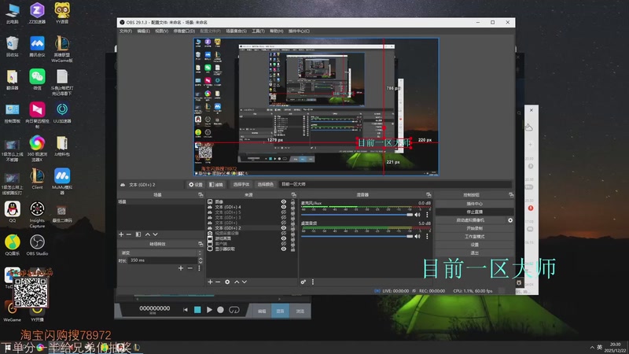Move selected source up in list
629x354 pixels.
click(237, 282)
